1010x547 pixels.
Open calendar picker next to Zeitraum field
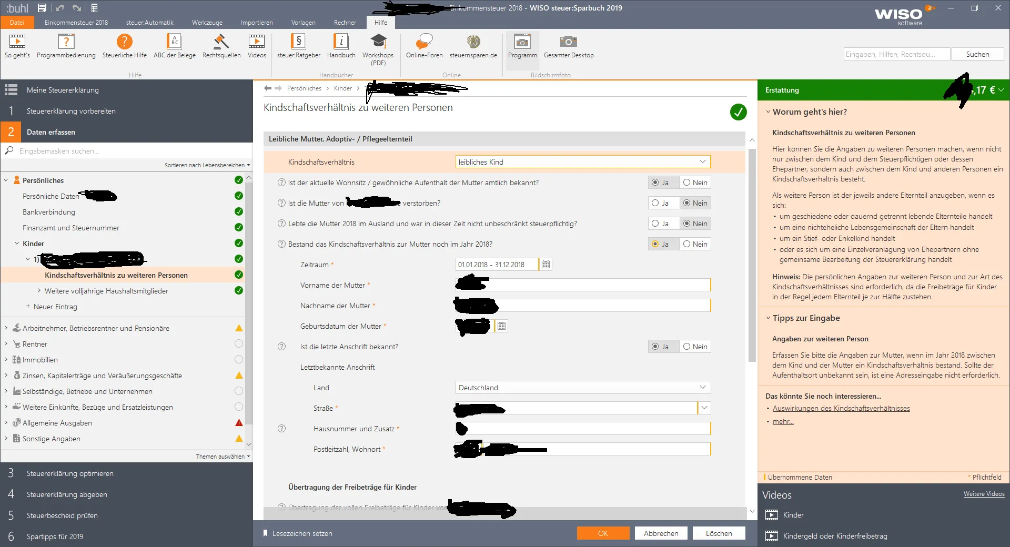click(x=546, y=265)
